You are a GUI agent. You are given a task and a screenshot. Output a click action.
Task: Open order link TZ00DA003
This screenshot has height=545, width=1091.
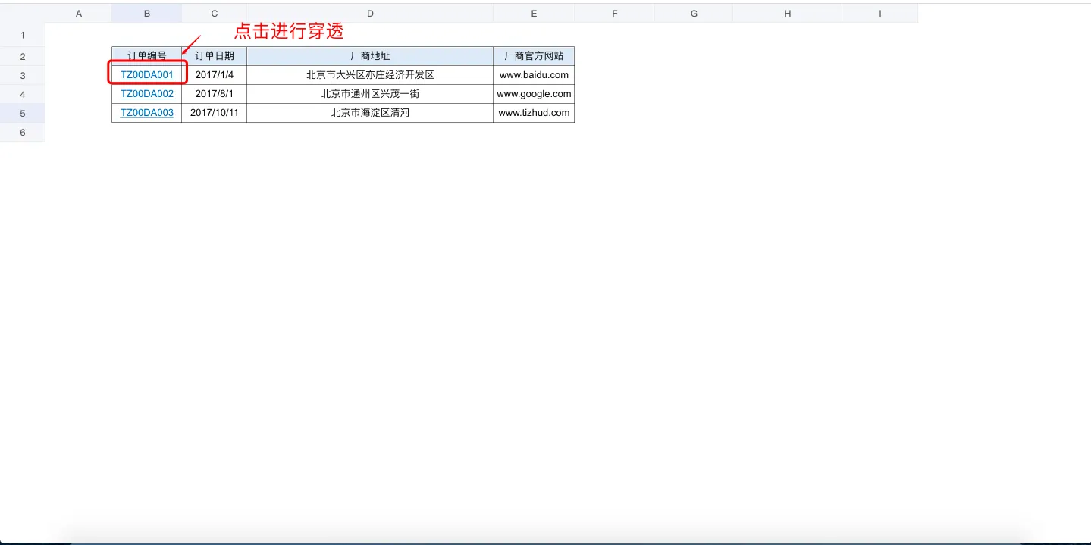point(147,113)
